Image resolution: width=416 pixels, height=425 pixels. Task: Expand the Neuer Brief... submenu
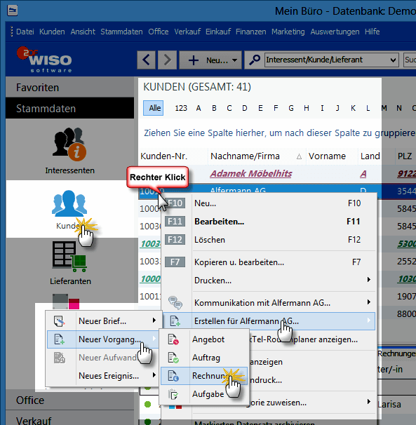(x=154, y=321)
